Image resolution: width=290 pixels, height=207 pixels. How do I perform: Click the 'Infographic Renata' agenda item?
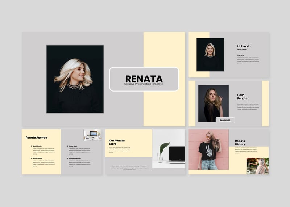(74, 159)
